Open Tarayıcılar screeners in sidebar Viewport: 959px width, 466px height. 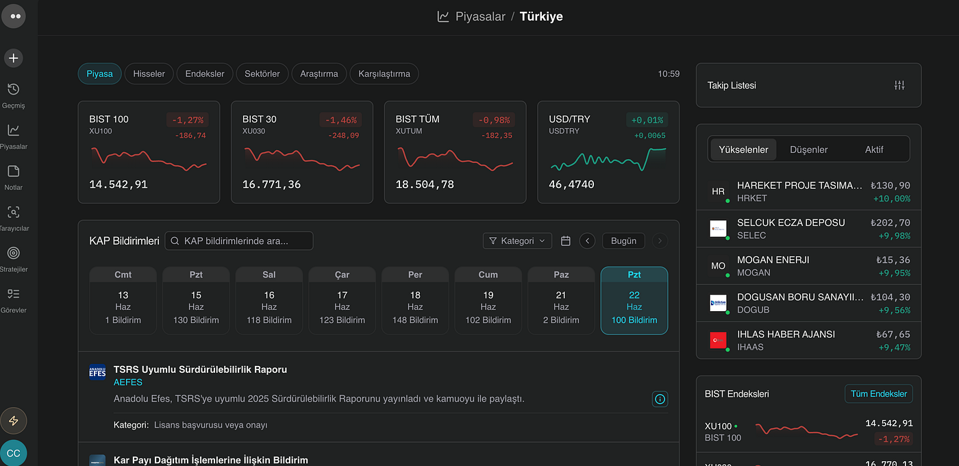14,218
